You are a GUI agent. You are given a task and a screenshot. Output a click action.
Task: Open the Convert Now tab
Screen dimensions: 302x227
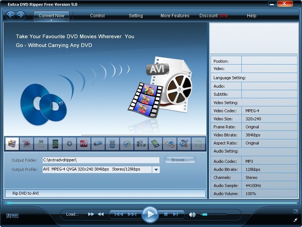coord(51,15)
